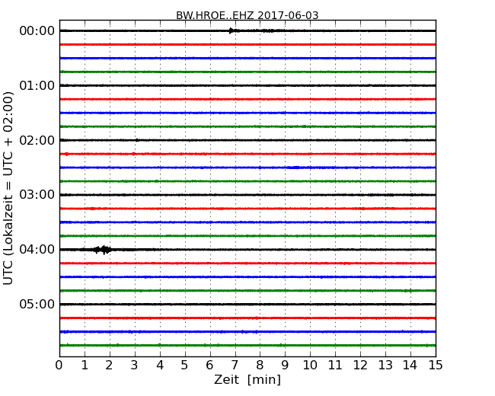Click the 7 minute tick label
The height and width of the screenshot is (396, 495).
(x=235, y=365)
